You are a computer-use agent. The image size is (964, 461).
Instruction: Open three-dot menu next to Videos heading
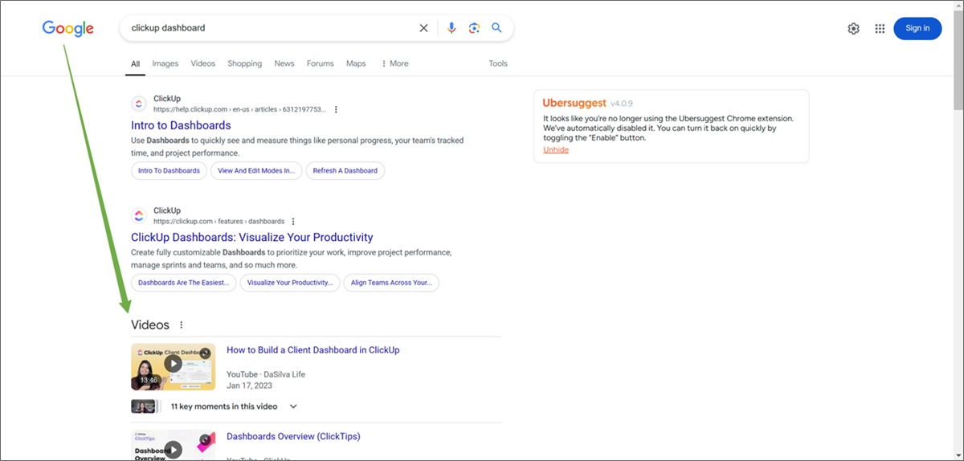tap(181, 325)
